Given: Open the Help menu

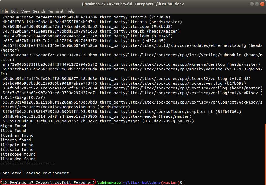Looking at the screenshot, I should pos(70,11).
